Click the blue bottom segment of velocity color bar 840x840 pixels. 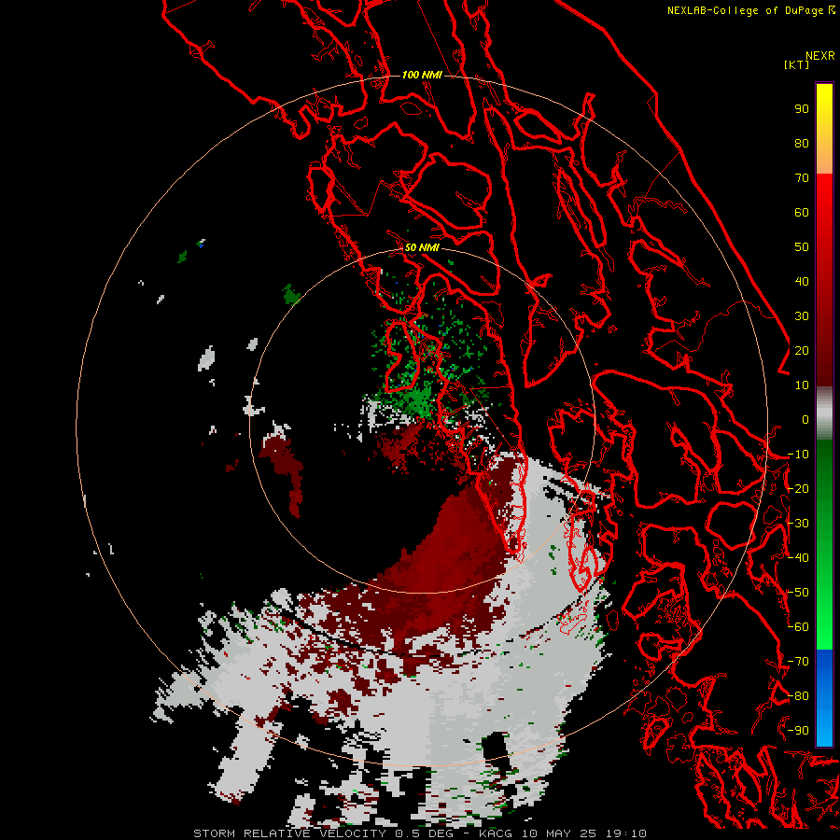[824, 698]
